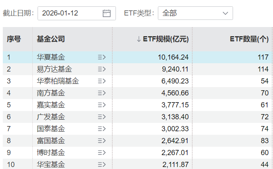Screen dimensions: 273x169
Task: Expand the ETF类型 dropdown showing 全部
Action: 195,13
